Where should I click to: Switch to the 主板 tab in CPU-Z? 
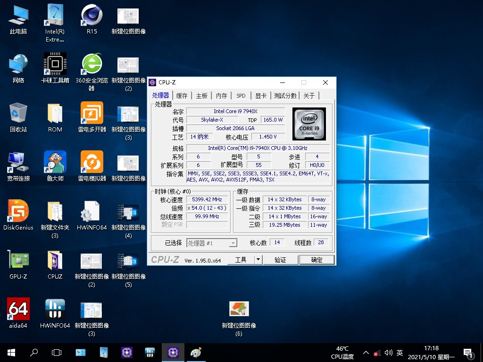202,95
